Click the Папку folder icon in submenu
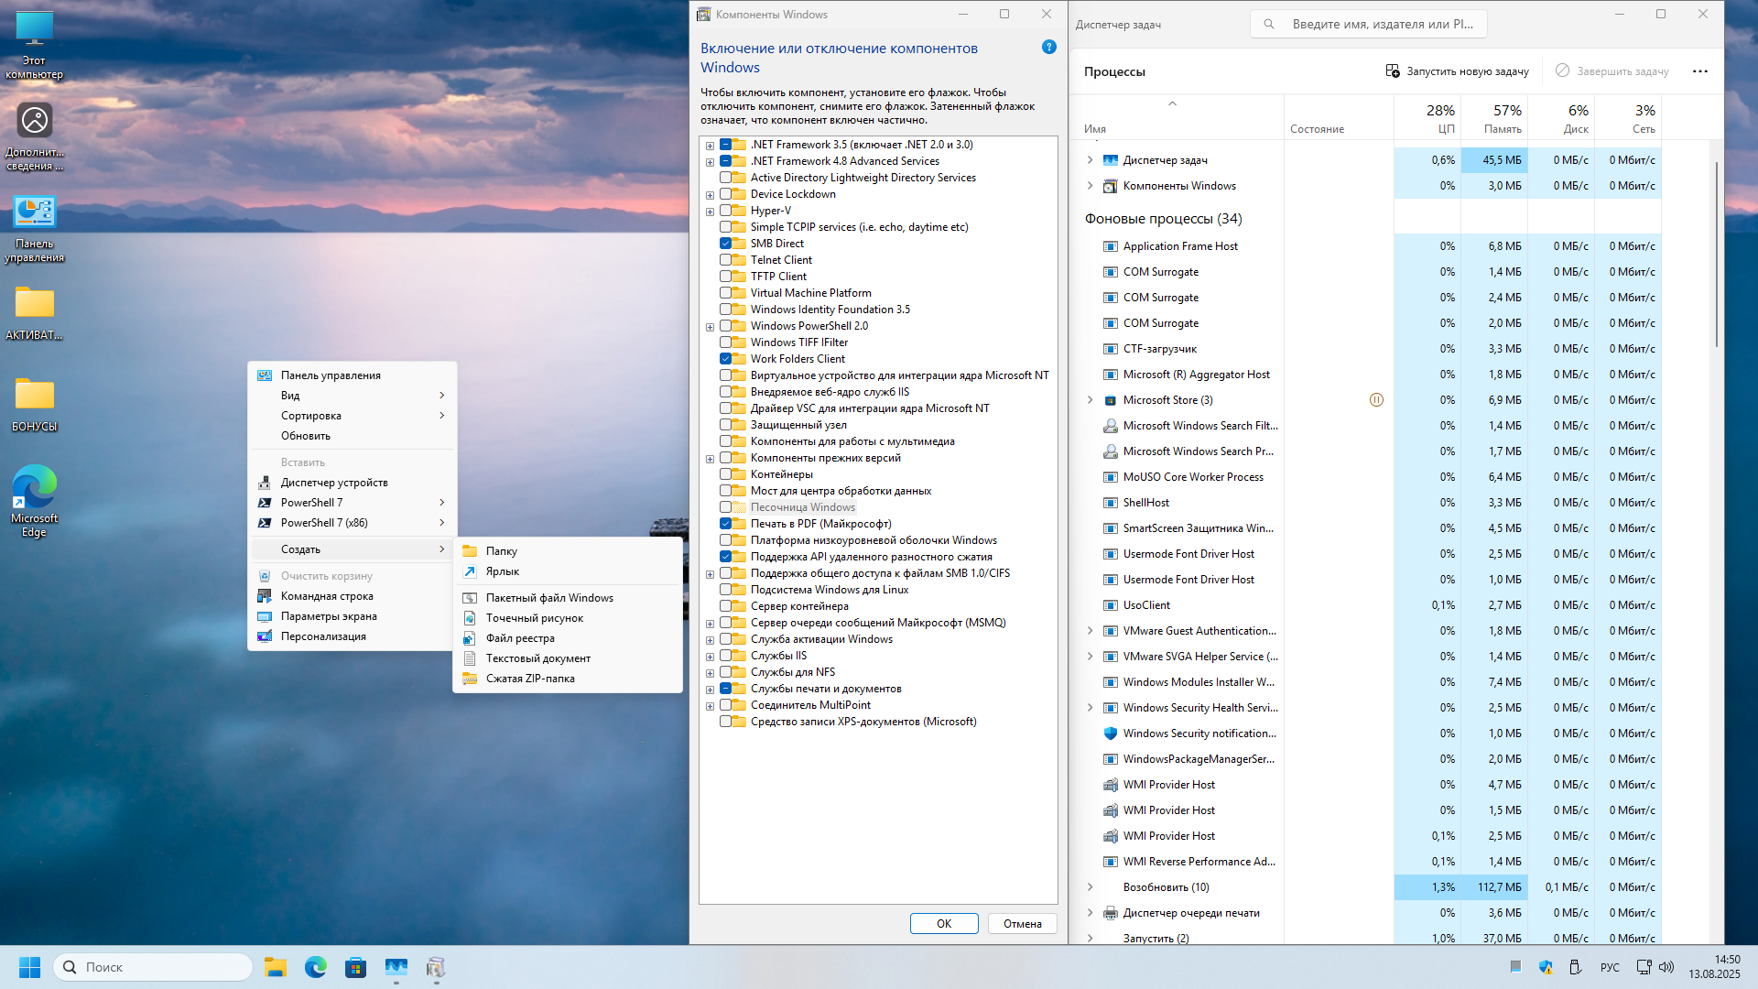The height and width of the screenshot is (989, 1758). (470, 551)
